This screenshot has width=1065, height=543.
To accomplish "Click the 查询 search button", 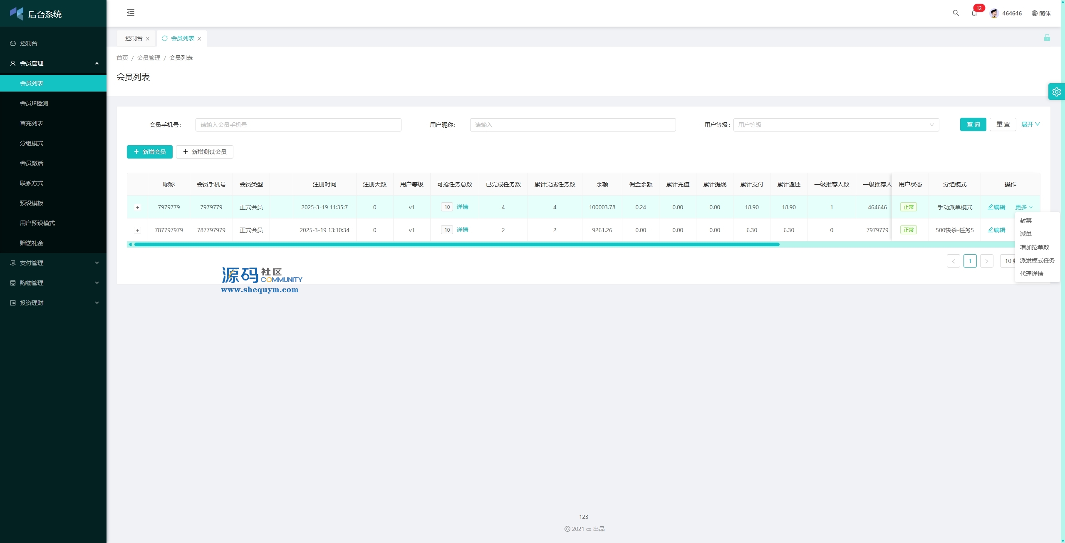I will 973,124.
